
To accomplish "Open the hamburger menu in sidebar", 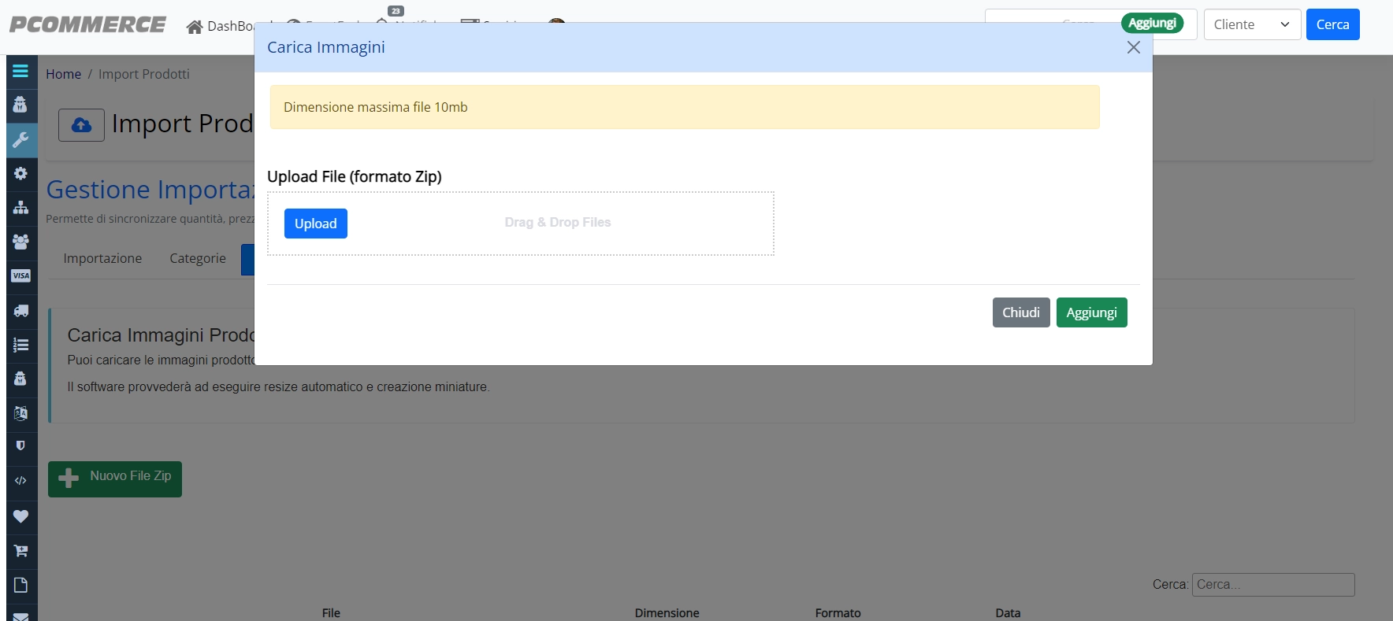I will pyautogui.click(x=20, y=71).
